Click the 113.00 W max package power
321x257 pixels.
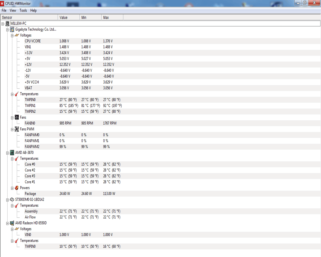[x=109, y=194]
